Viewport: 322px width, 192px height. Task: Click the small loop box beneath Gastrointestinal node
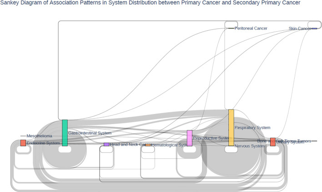coord(65,149)
